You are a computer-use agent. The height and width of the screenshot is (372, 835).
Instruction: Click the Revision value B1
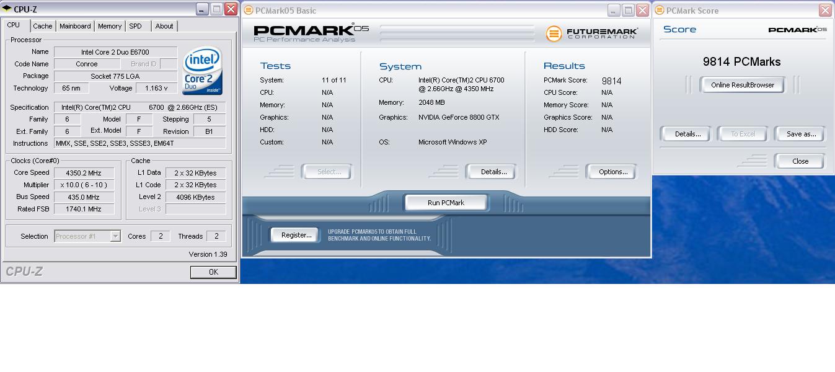click(x=210, y=131)
